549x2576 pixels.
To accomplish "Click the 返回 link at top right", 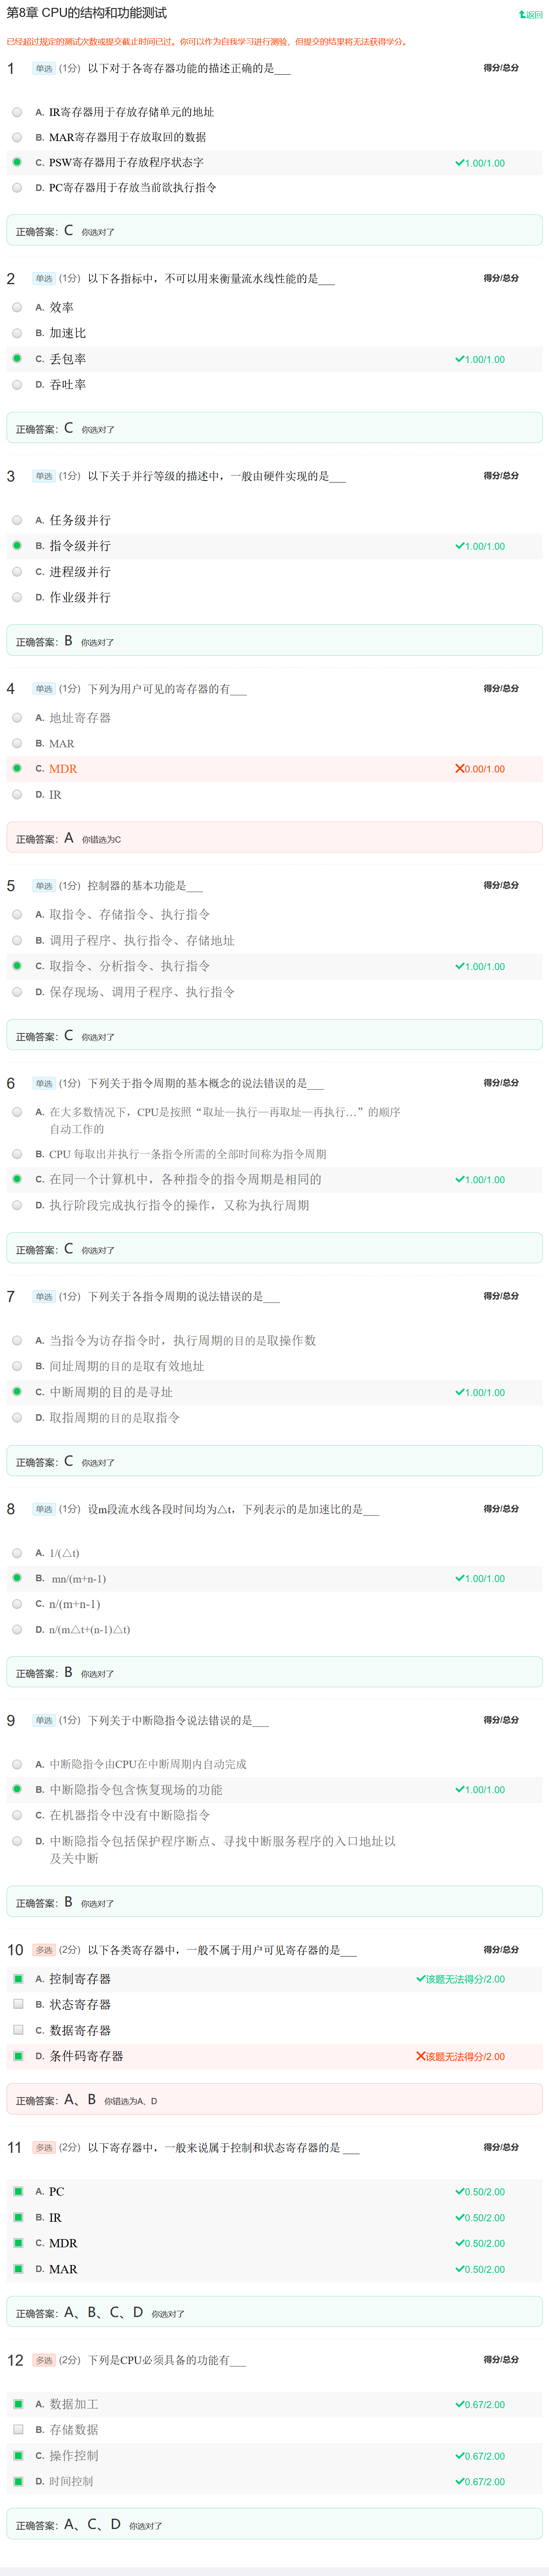I will [530, 14].
